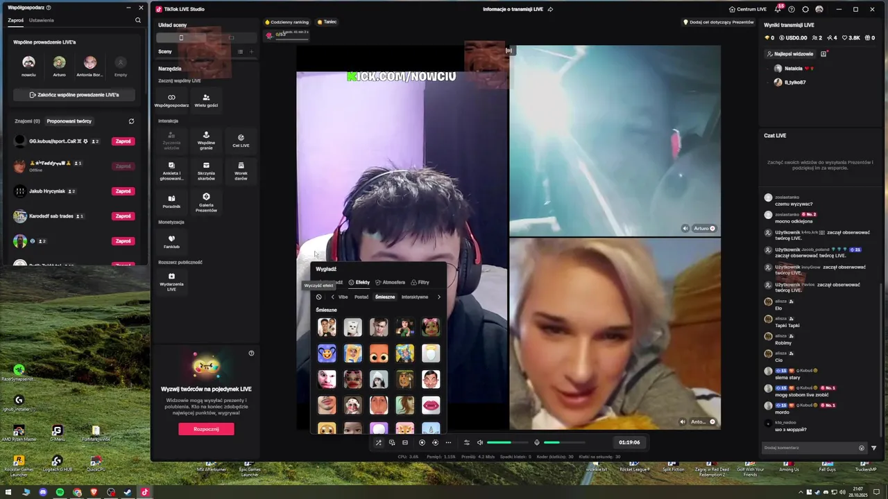Open the Współgospodarz tool
The image size is (888, 499).
point(171,100)
